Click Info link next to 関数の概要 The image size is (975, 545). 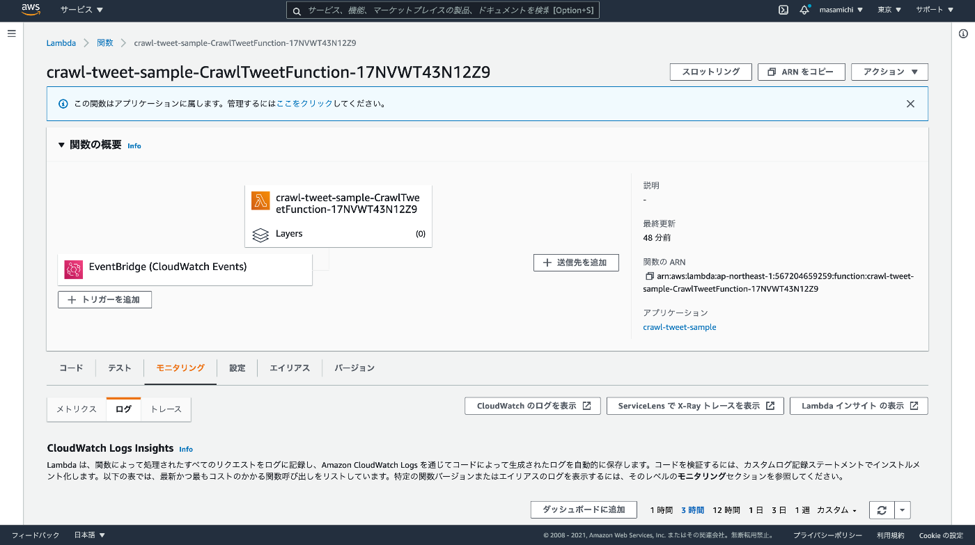coord(134,146)
